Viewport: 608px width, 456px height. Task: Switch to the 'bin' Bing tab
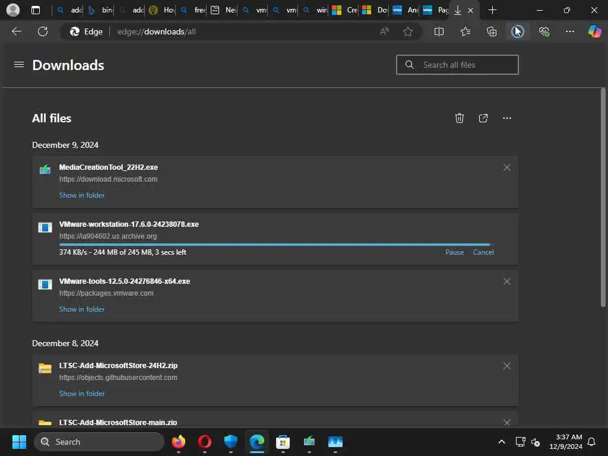tap(101, 10)
